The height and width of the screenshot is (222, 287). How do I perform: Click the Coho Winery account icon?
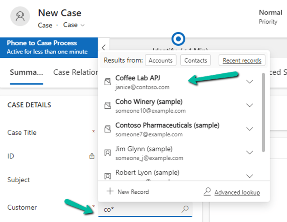coord(108,106)
